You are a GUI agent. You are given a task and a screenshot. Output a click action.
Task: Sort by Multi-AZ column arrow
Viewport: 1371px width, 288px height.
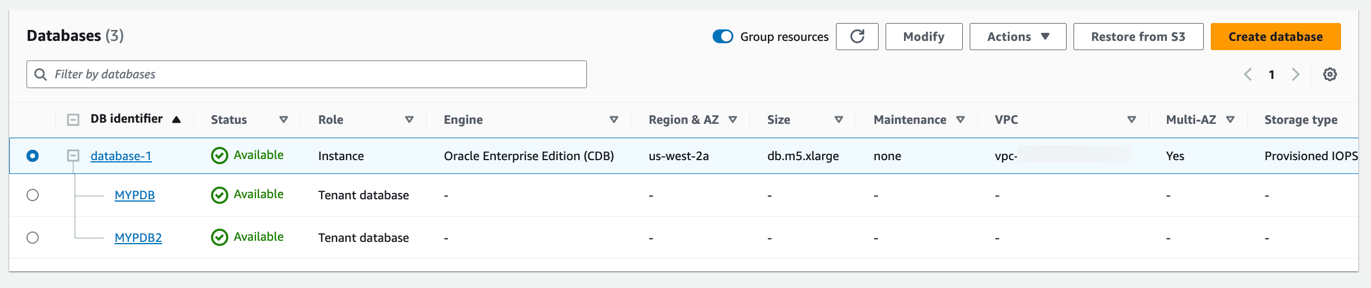[x=1230, y=120]
